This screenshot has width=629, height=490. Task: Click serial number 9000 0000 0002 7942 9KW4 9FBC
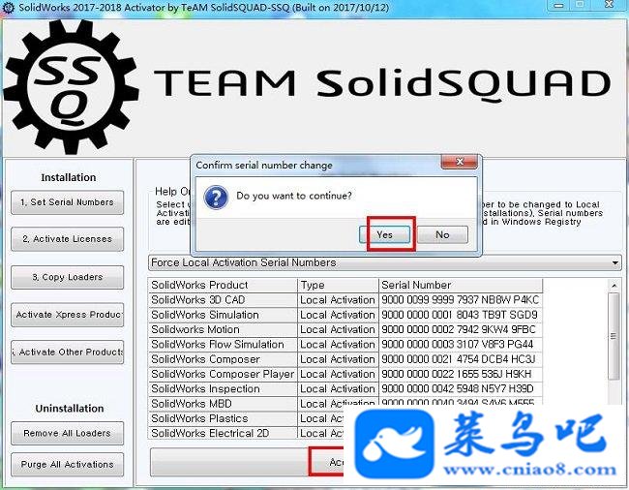coord(459,329)
